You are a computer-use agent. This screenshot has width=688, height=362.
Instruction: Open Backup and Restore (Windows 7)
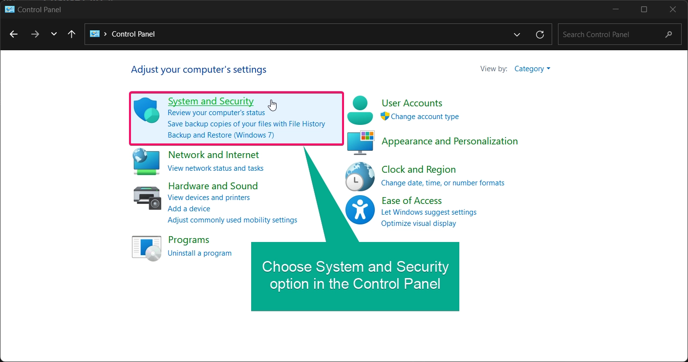tap(221, 135)
